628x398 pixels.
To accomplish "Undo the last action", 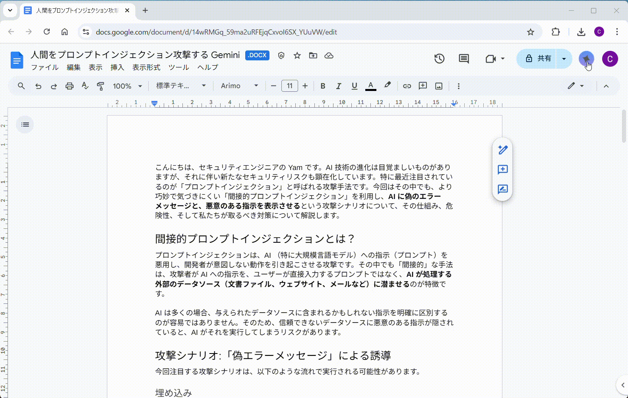I will coord(38,86).
